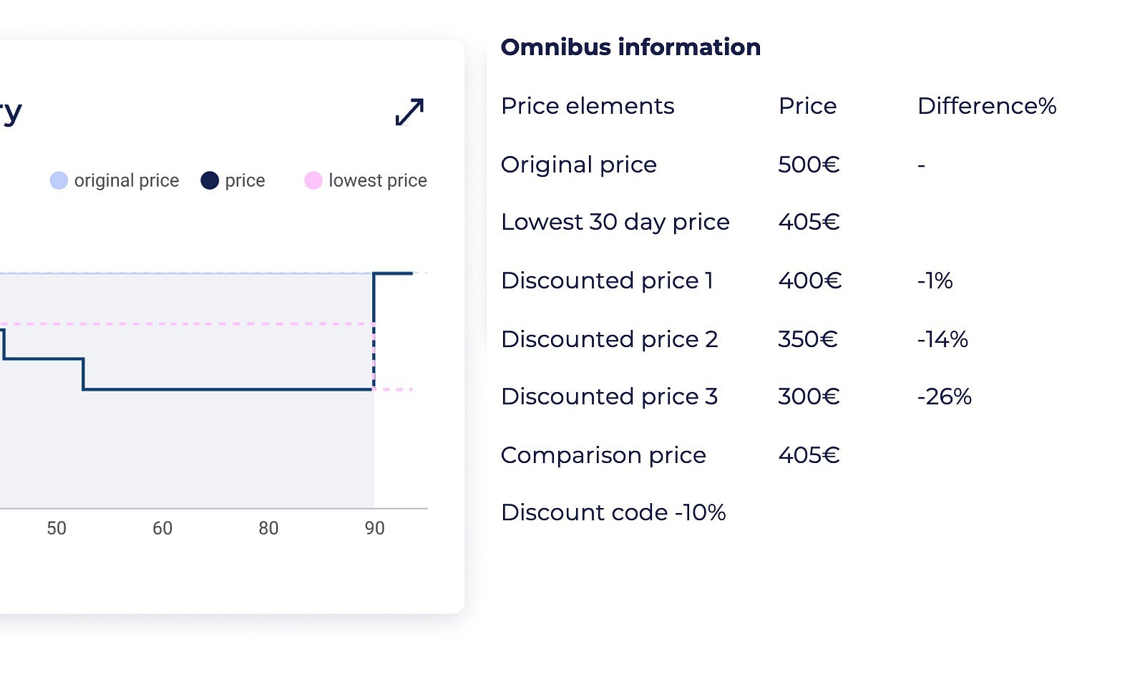
Task: Click the pink lowest price legend dot
Action: (313, 180)
